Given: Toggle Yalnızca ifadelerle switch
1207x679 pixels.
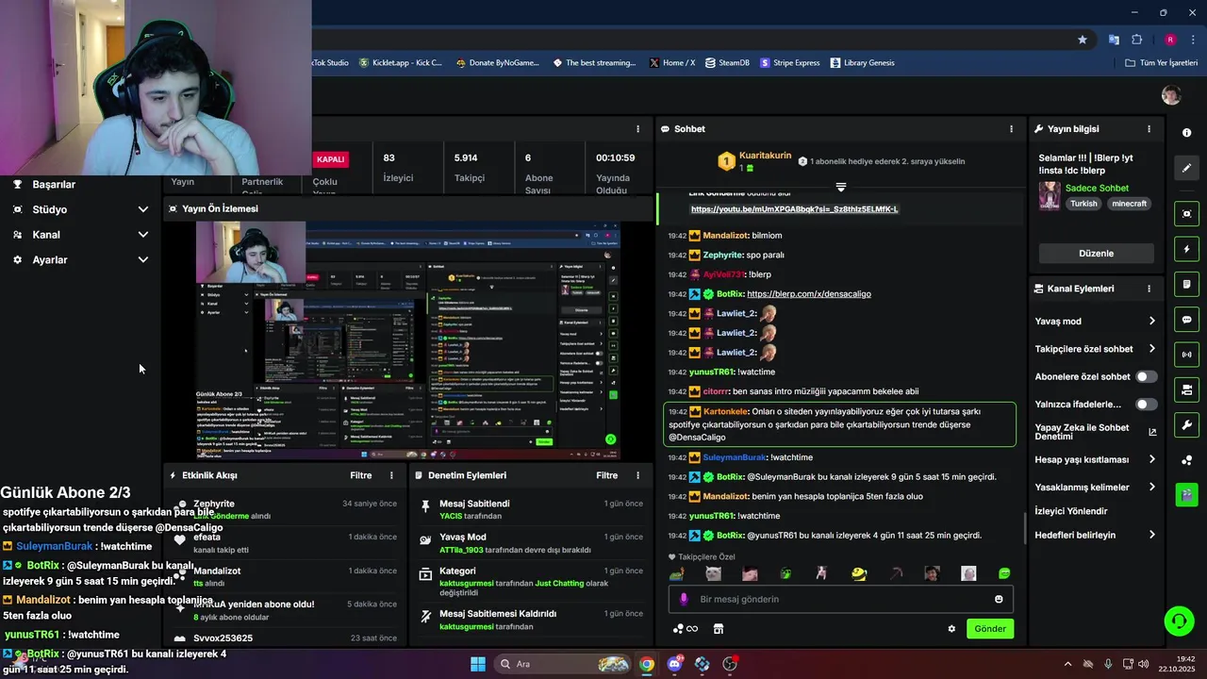Looking at the screenshot, I should click(x=1146, y=405).
